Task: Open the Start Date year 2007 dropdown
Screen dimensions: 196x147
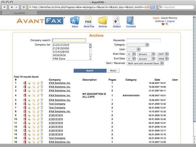Action: (162, 54)
